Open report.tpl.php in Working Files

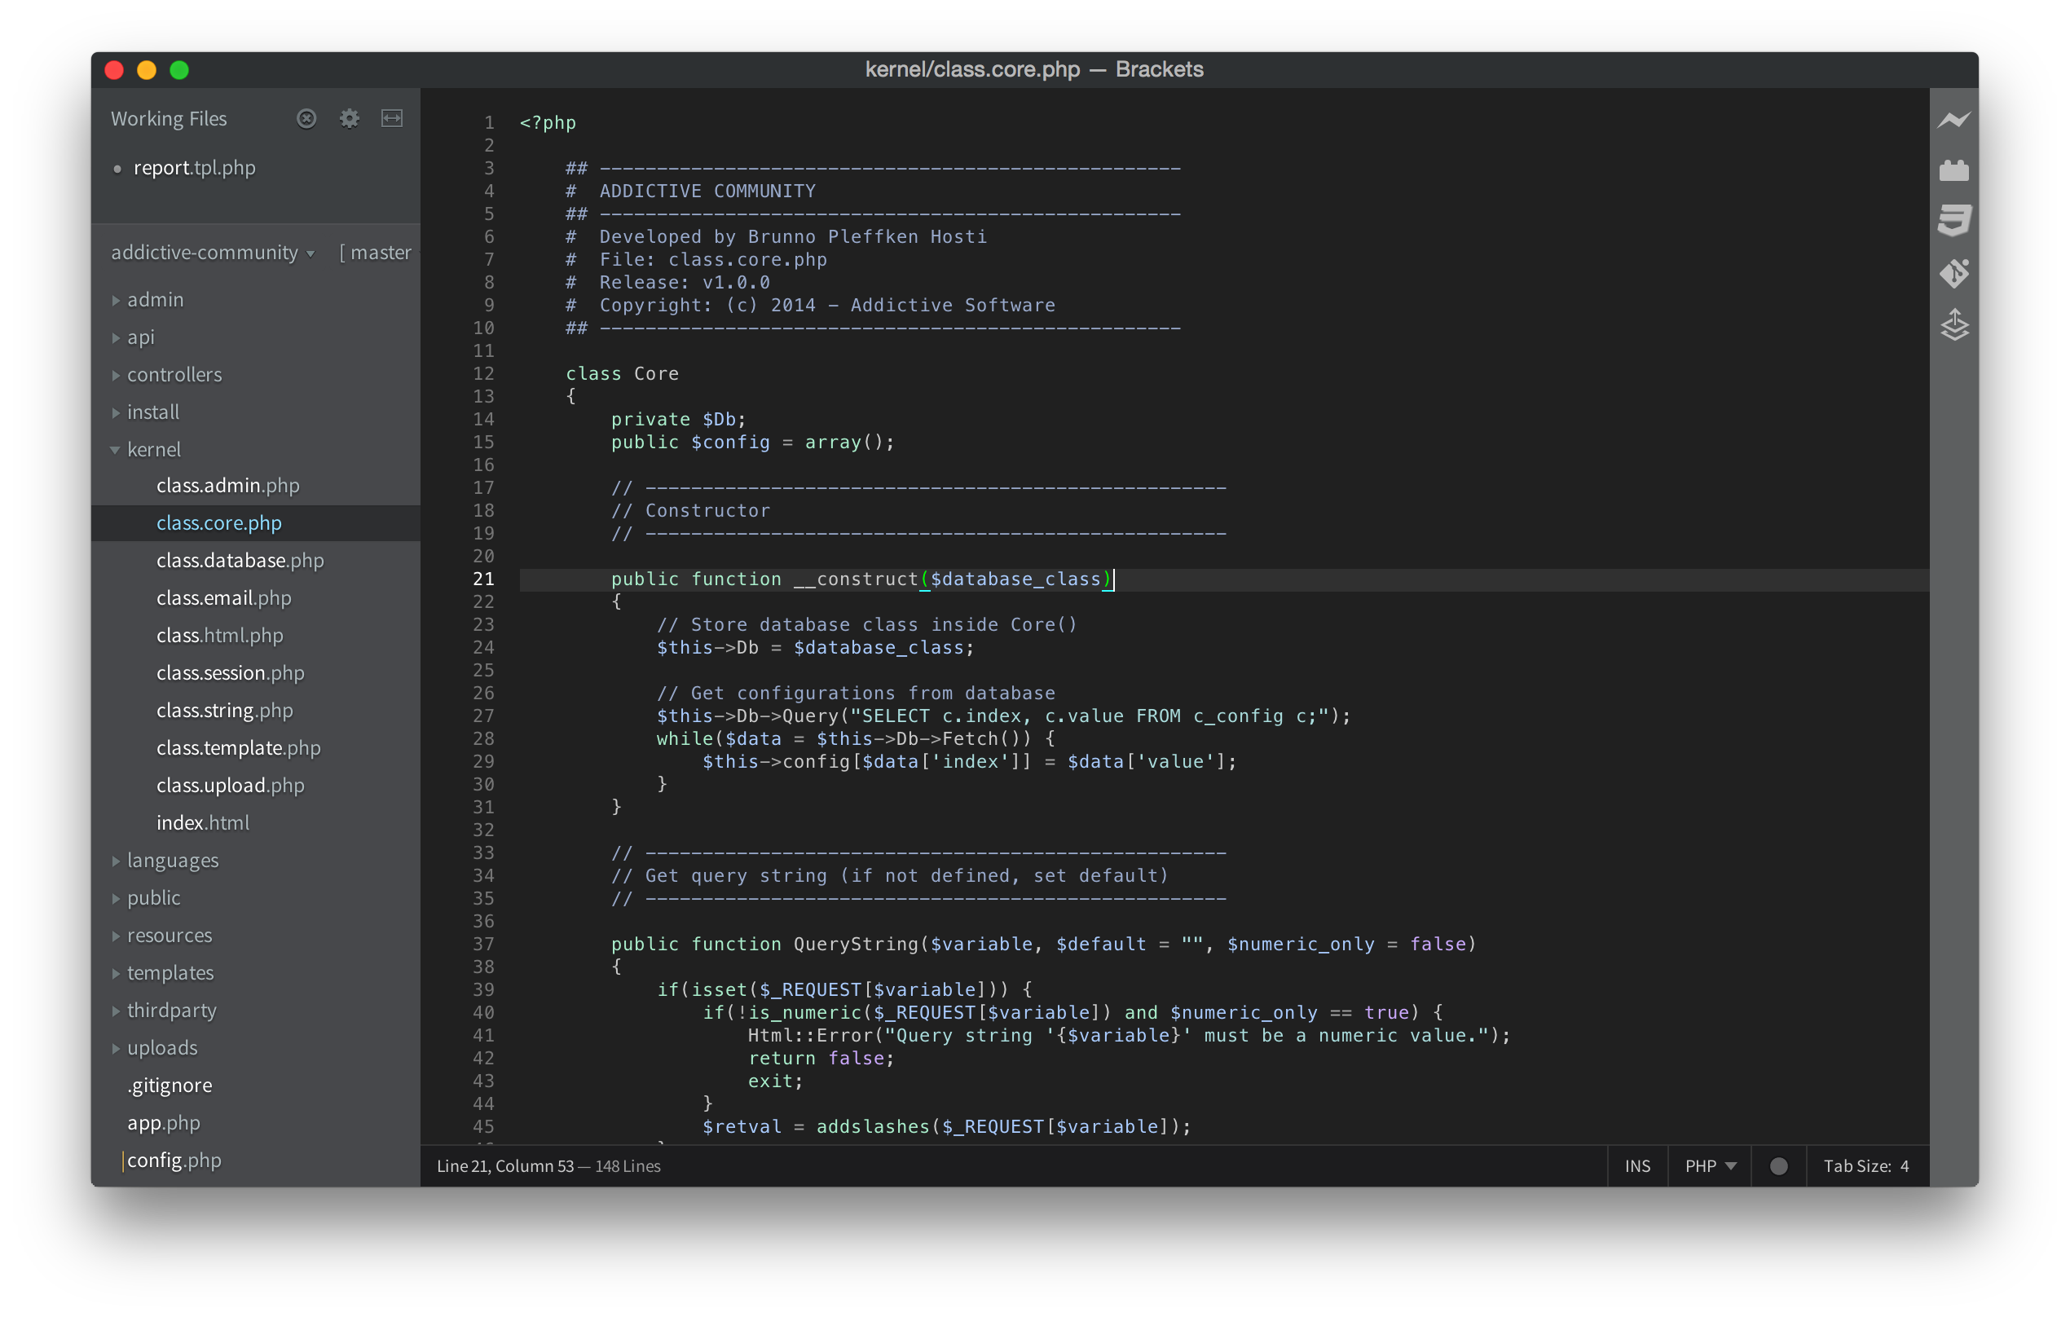(194, 168)
